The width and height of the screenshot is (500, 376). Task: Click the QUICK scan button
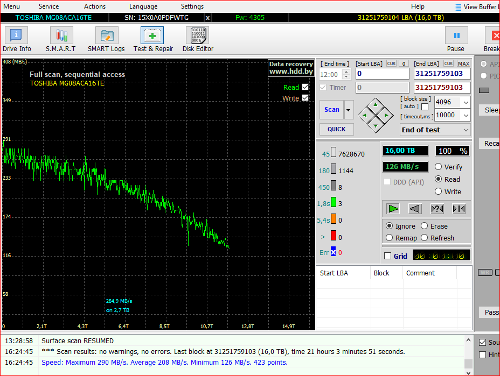pos(337,129)
